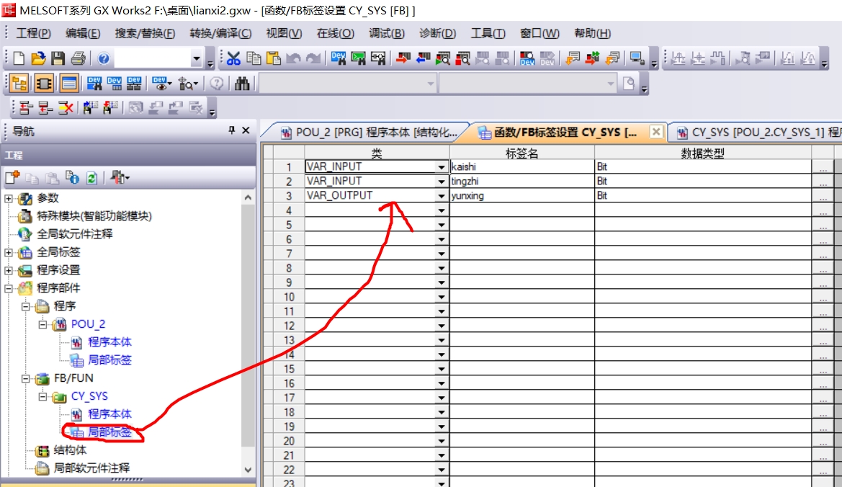Click the yunxing label name cell
Image resolution: width=842 pixels, height=487 pixels.
tap(521, 196)
